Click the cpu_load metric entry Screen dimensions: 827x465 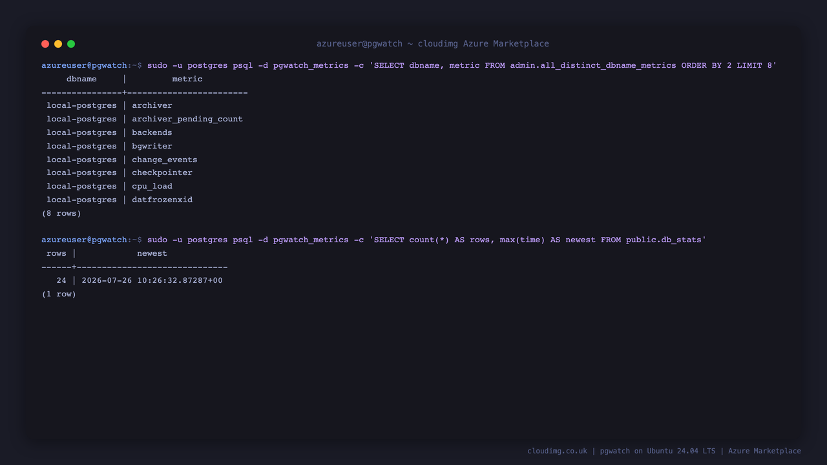[x=152, y=186]
